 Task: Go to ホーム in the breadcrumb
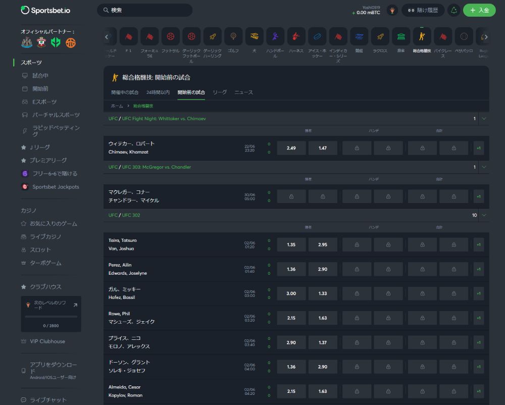[x=117, y=106]
